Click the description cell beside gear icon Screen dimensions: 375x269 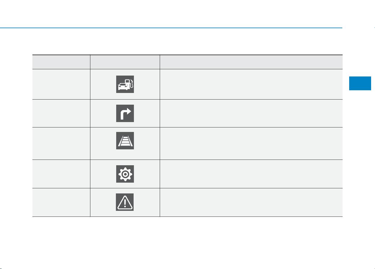(x=251, y=174)
